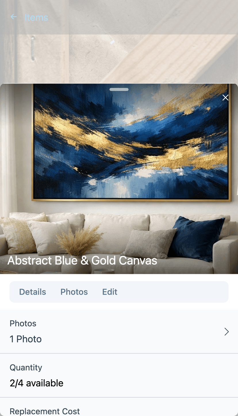View the blue and gold painting
This screenshot has width=238, height=416.
click(132, 142)
